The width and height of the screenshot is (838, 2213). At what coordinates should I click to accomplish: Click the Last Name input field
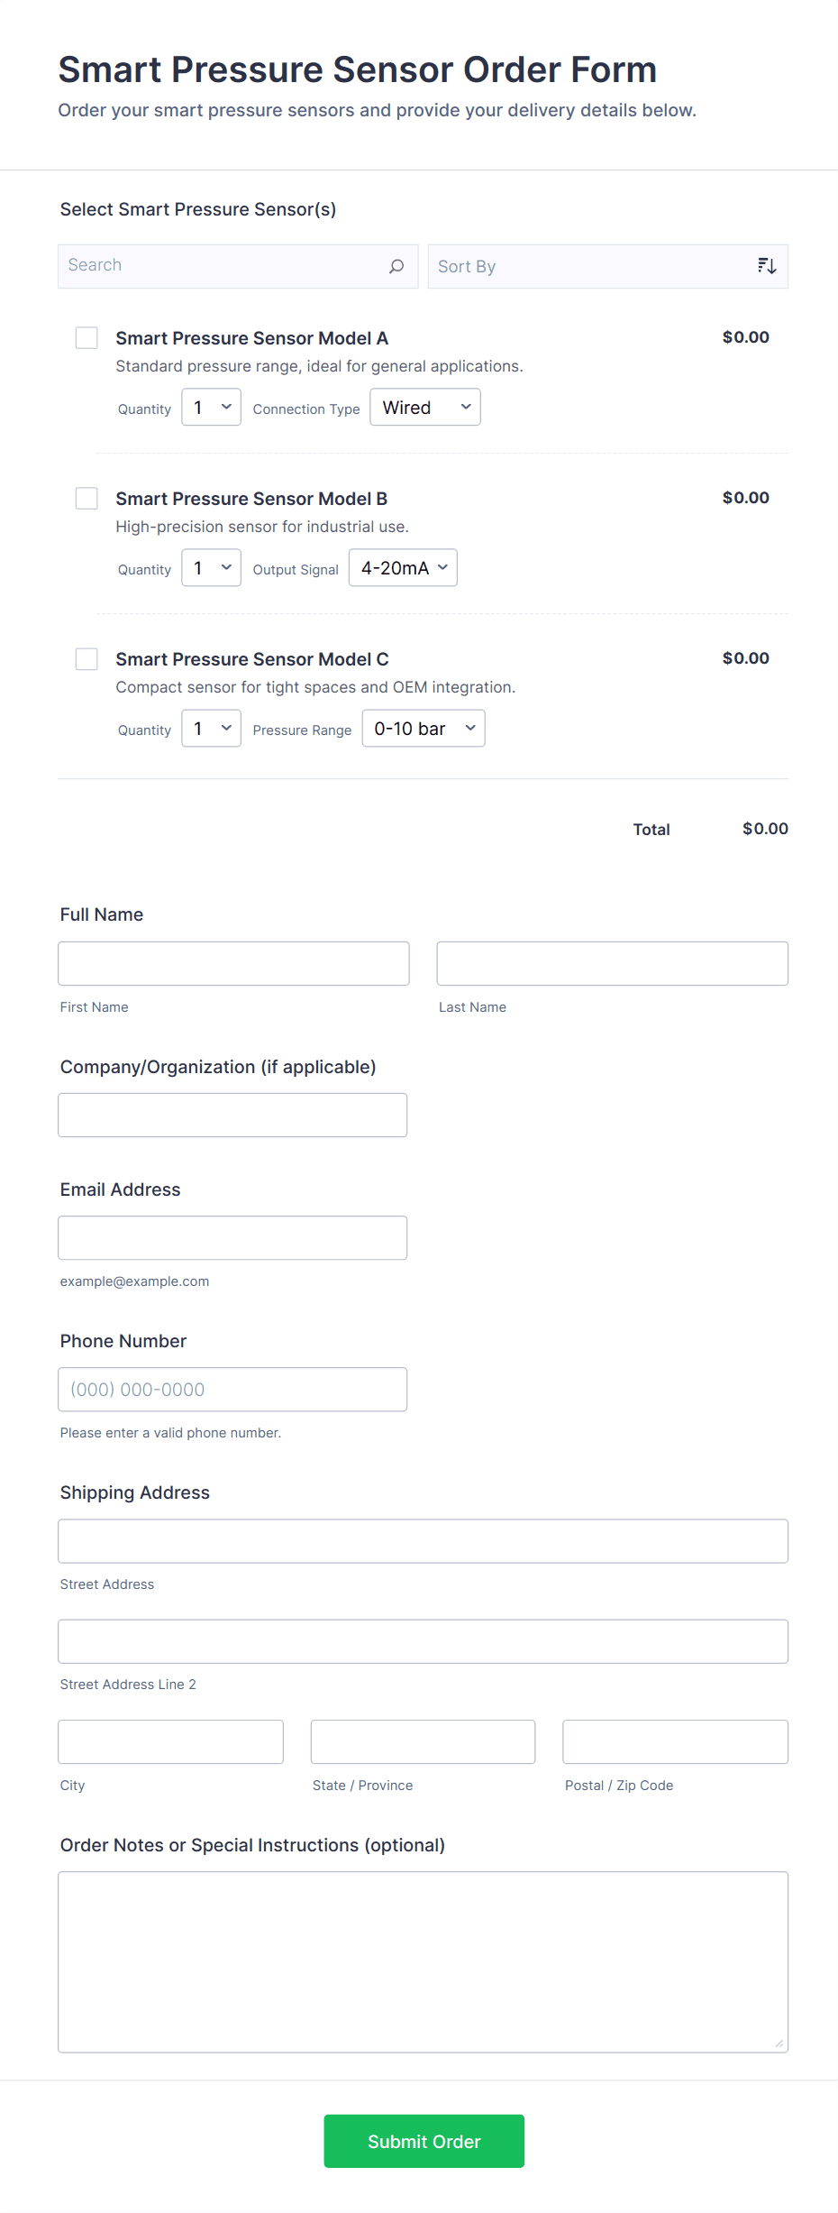(612, 964)
